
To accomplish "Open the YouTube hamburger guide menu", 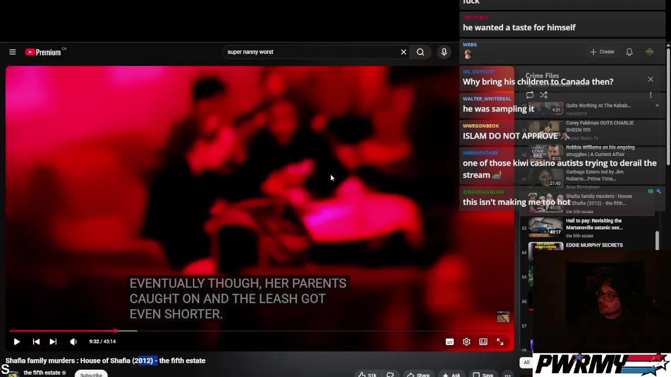I will pos(13,52).
